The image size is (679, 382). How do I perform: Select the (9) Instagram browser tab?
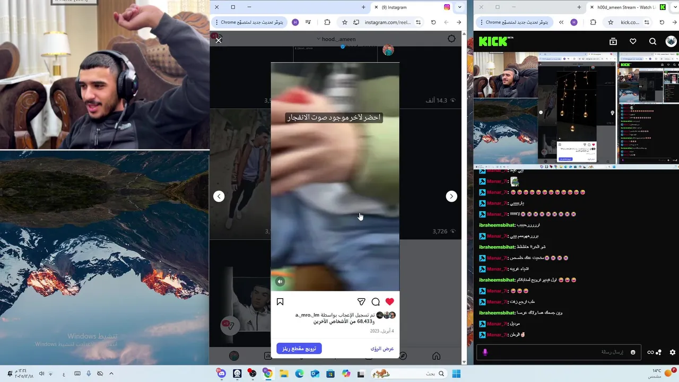tap(411, 7)
